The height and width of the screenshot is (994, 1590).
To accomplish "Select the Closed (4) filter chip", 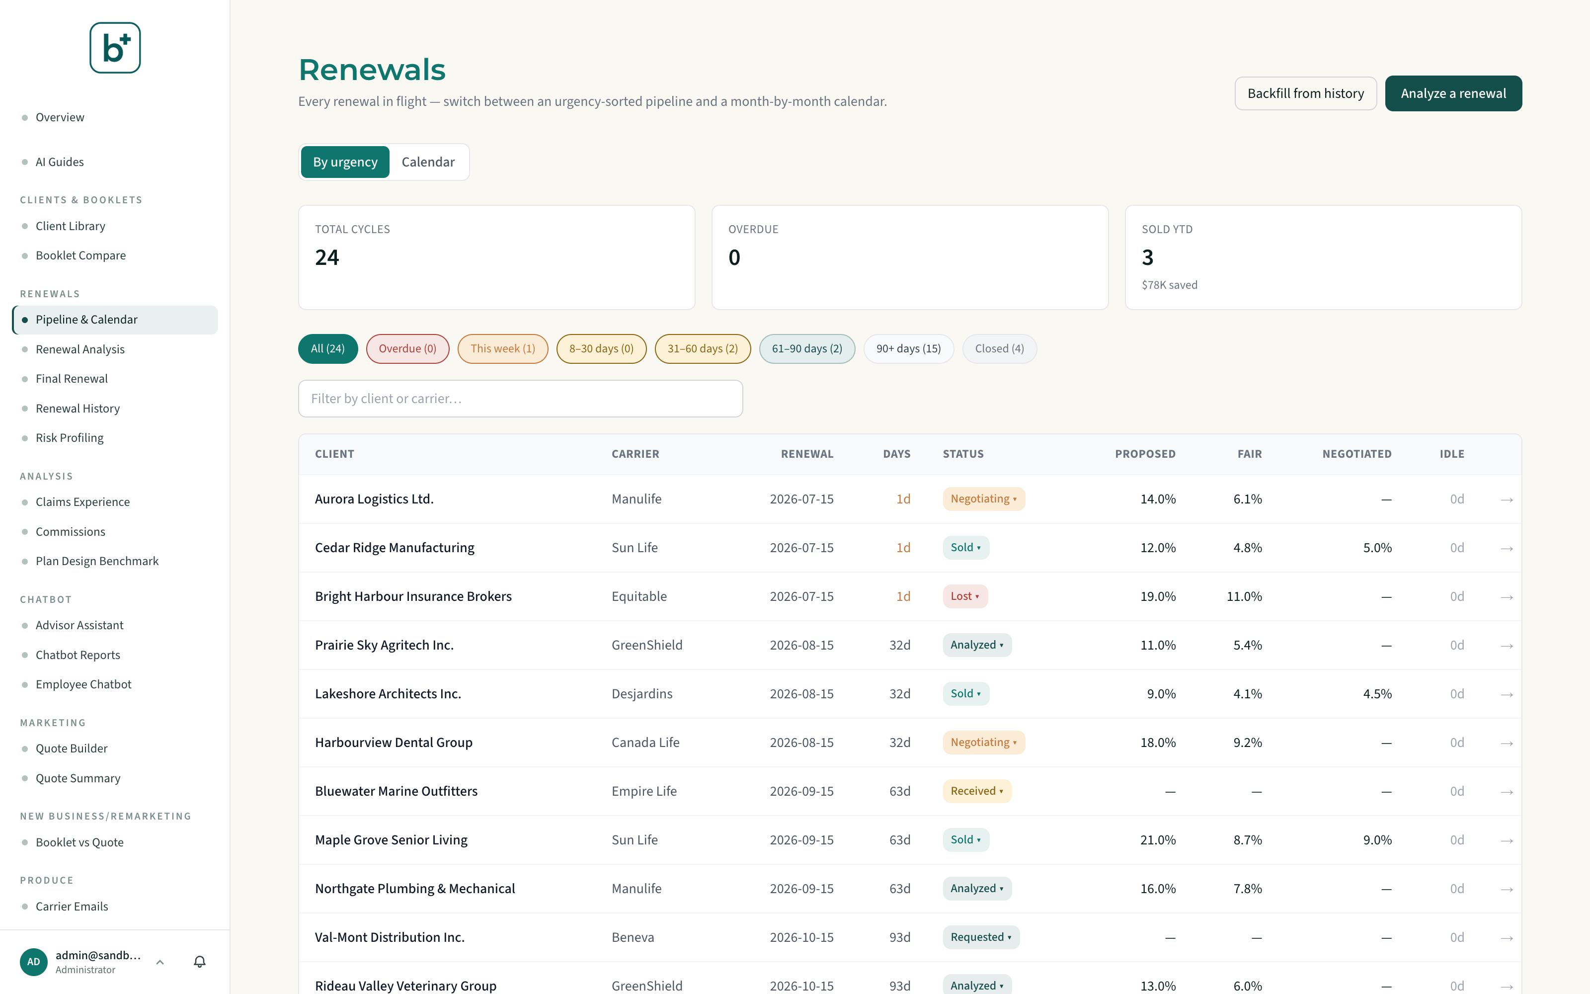I will [x=999, y=348].
